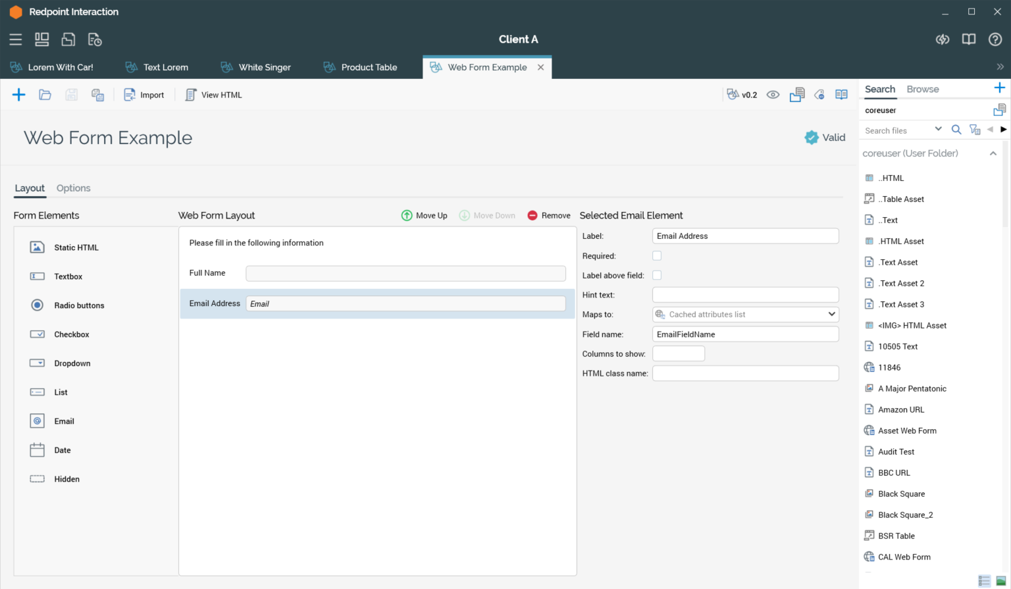Image resolution: width=1011 pixels, height=589 pixels.
Task: Click the Hint text input field
Action: tap(745, 295)
